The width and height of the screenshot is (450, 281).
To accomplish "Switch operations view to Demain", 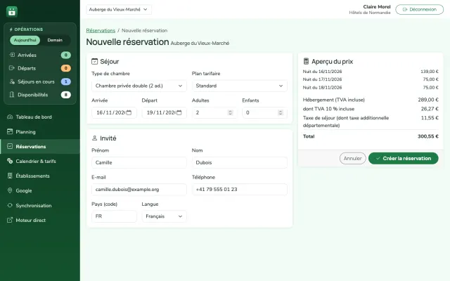I will point(55,40).
